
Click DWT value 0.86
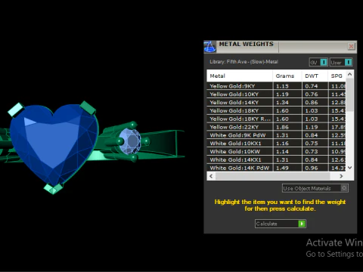coord(312,103)
